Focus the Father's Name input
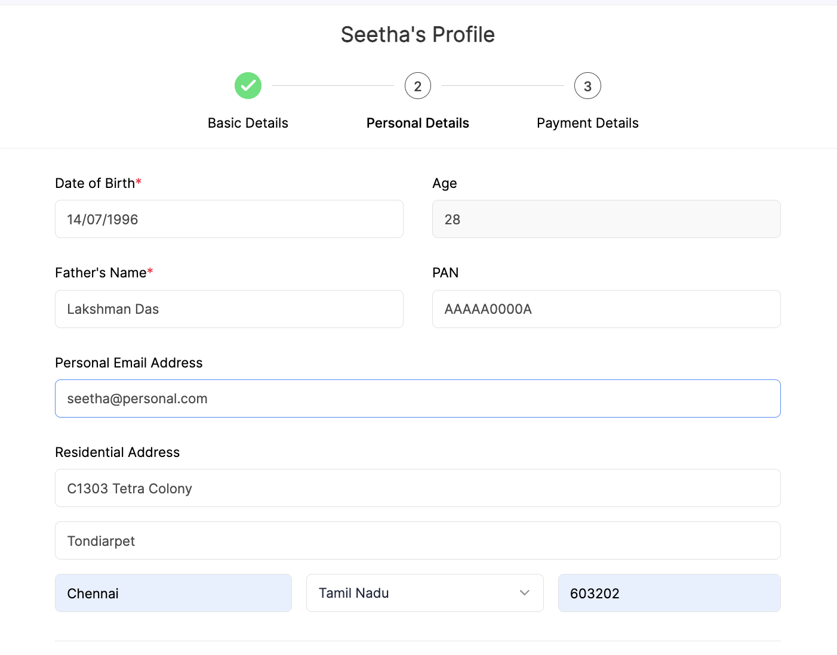 click(x=229, y=309)
